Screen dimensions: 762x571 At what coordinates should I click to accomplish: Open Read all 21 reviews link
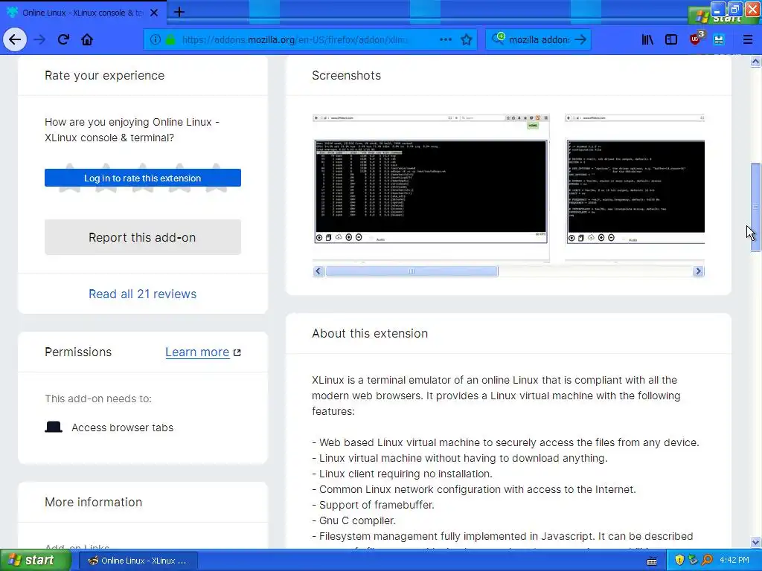[x=142, y=294]
